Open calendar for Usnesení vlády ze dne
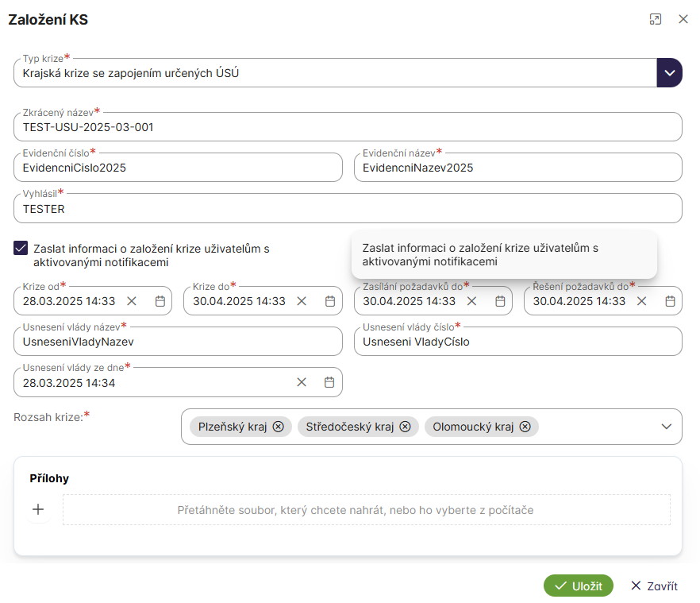The height and width of the screenshot is (603, 700). (329, 382)
